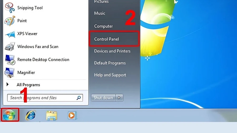Image resolution: width=237 pixels, height=133 pixels.
Task: Open Devices and Printers
Action: [112, 51]
